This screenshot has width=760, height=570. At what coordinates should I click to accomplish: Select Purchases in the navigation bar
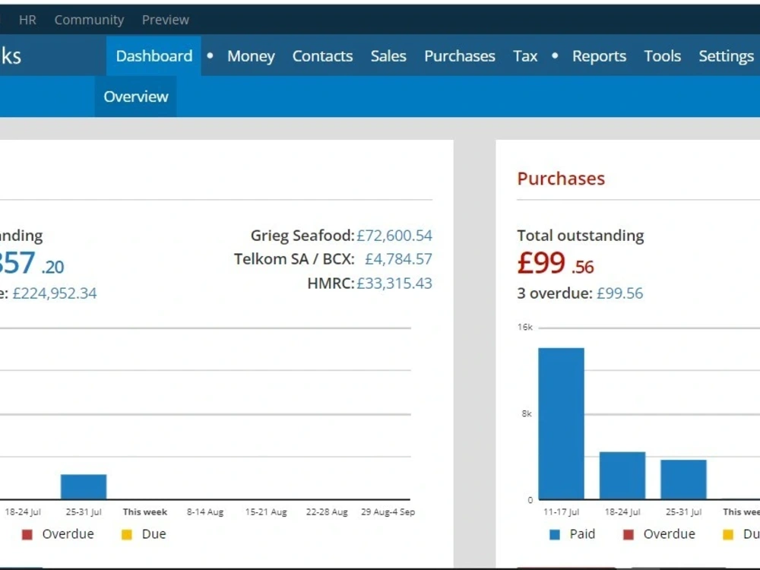460,55
